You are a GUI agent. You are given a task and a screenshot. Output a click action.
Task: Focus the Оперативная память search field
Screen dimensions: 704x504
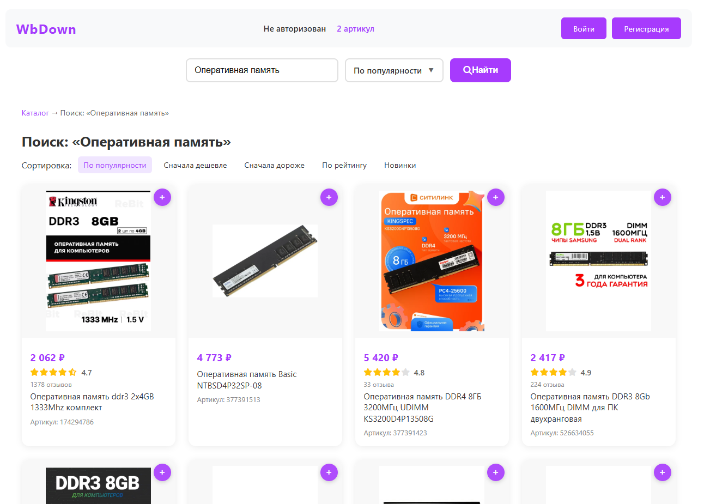[x=262, y=70]
